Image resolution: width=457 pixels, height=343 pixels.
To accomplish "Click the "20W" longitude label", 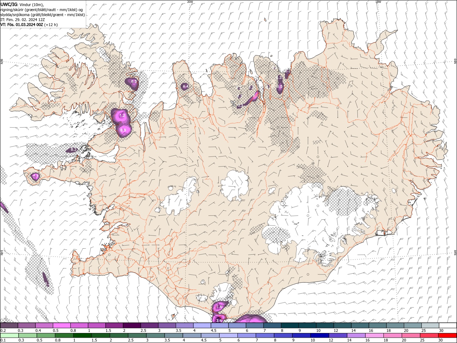I will 190,2.
